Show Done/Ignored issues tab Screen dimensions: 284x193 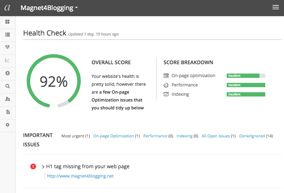point(256,136)
